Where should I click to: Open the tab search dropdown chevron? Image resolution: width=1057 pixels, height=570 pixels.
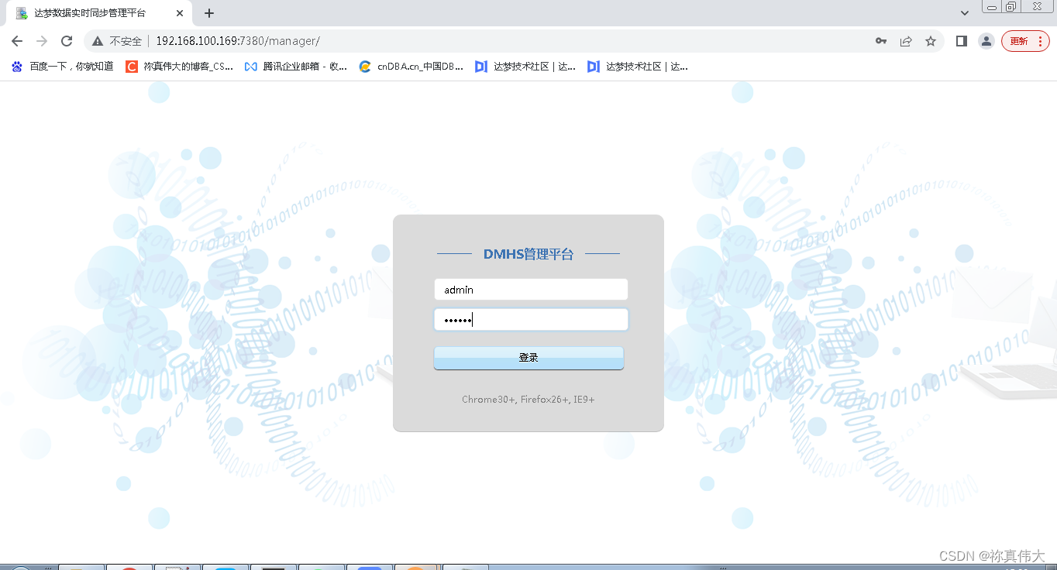point(965,13)
